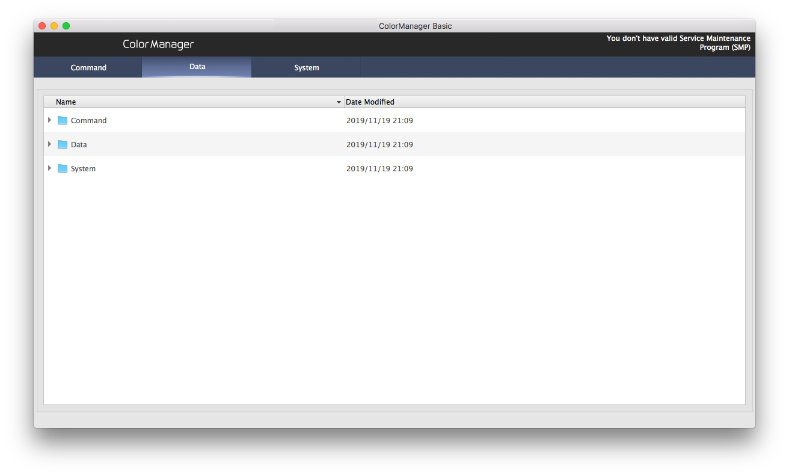Expand the Data folder disclosure triangle
Screen dimensions: 789x476
(49, 144)
